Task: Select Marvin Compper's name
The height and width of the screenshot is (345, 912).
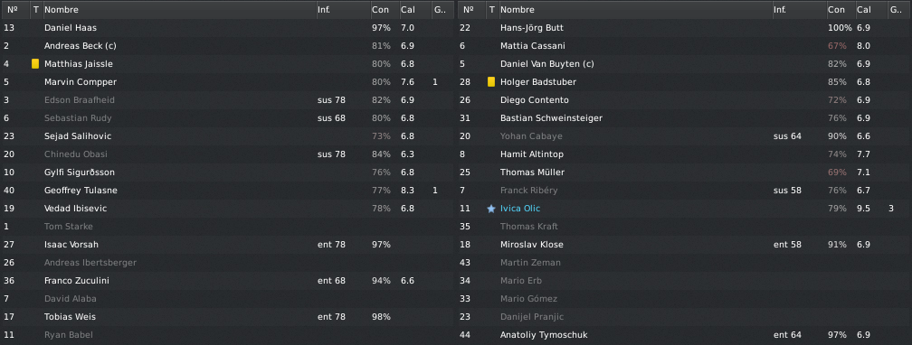Action: (81, 82)
